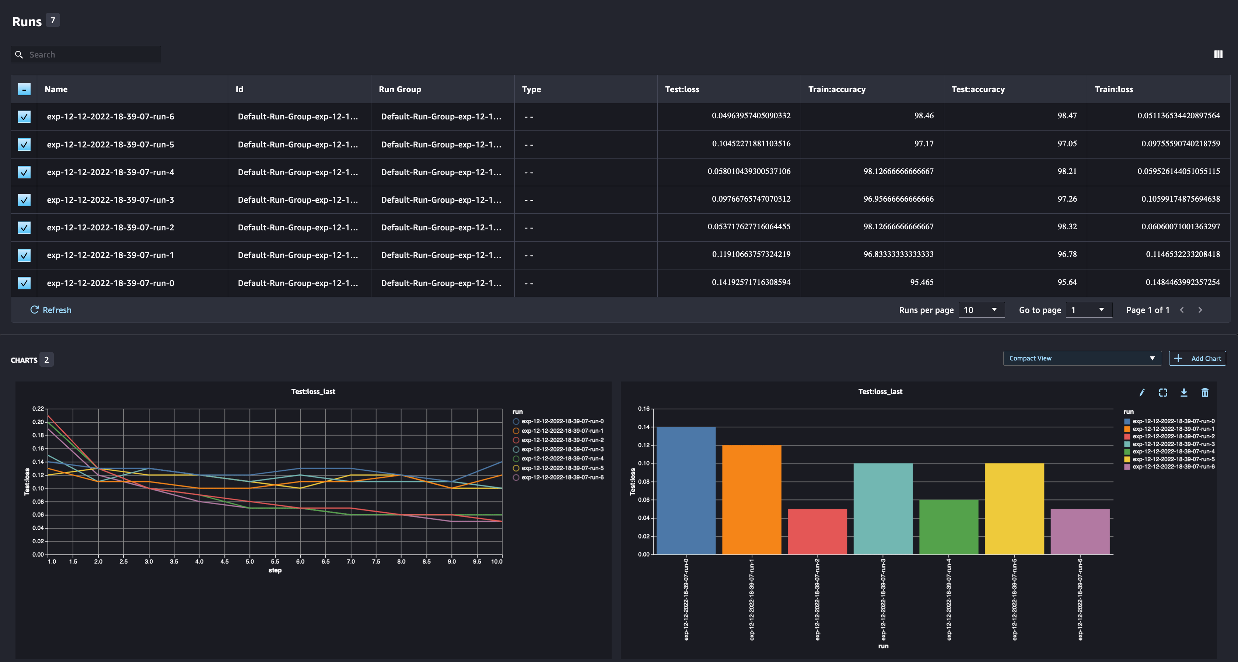Click the Refresh button
The image size is (1238, 662).
pyautogui.click(x=51, y=310)
